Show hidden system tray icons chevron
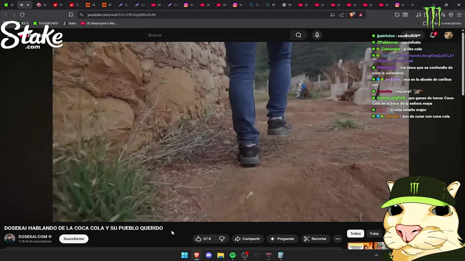The height and width of the screenshot is (261, 465). coord(376,255)
